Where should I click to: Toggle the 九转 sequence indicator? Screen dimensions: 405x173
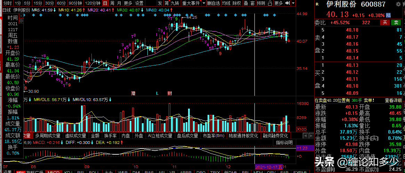(x=175, y=3)
